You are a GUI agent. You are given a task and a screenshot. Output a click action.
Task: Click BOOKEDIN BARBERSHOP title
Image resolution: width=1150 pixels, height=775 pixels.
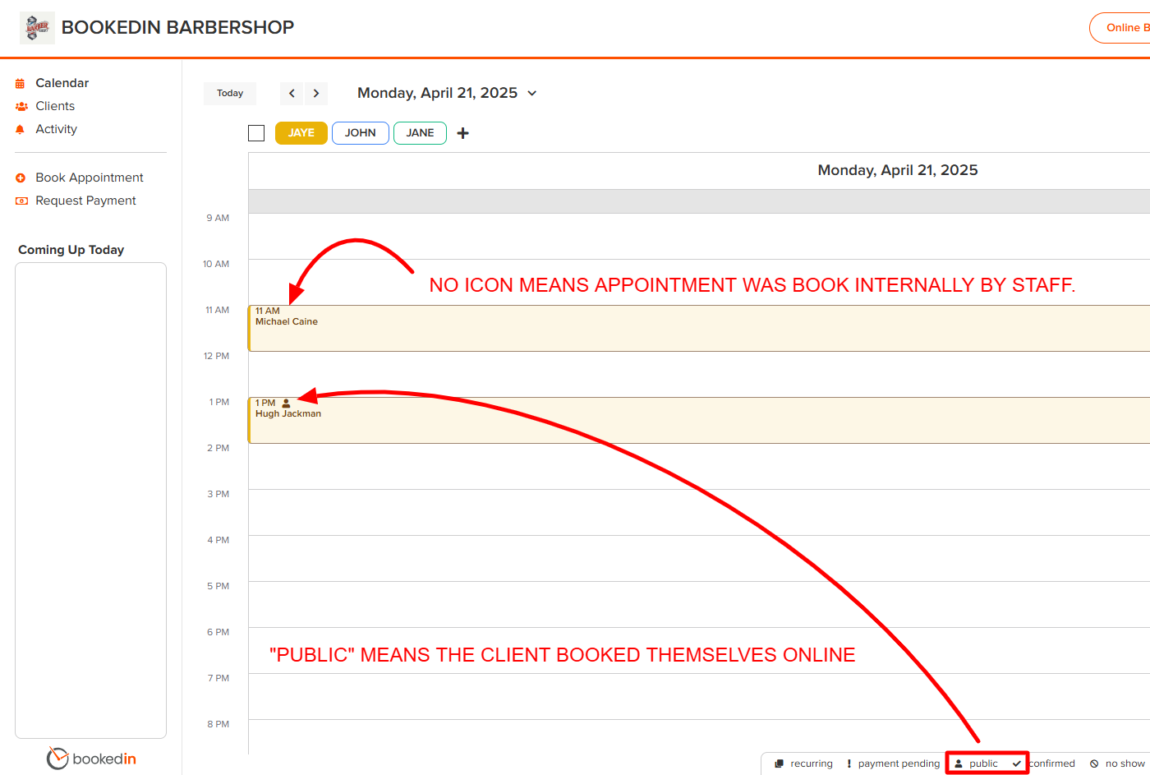(177, 27)
